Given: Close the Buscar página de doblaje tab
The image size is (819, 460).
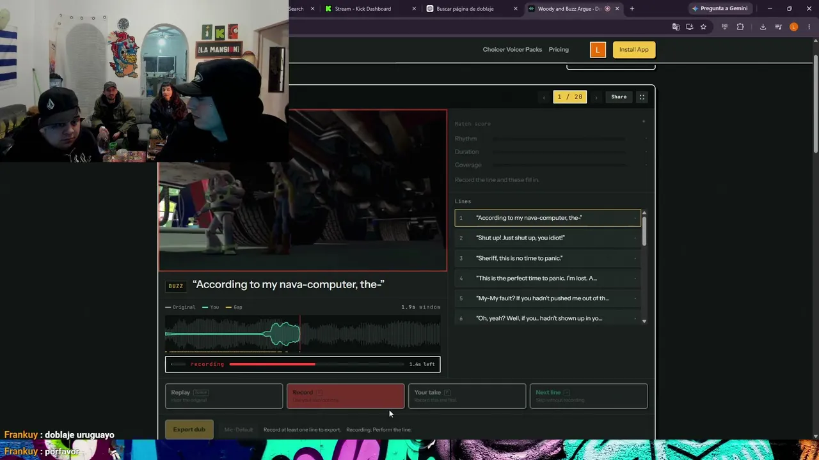Looking at the screenshot, I should pyautogui.click(x=516, y=9).
